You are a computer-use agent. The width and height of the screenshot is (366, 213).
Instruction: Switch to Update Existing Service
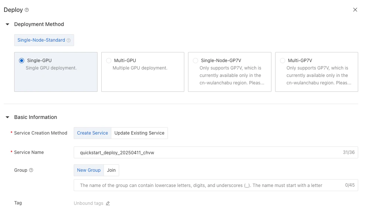coord(139,133)
